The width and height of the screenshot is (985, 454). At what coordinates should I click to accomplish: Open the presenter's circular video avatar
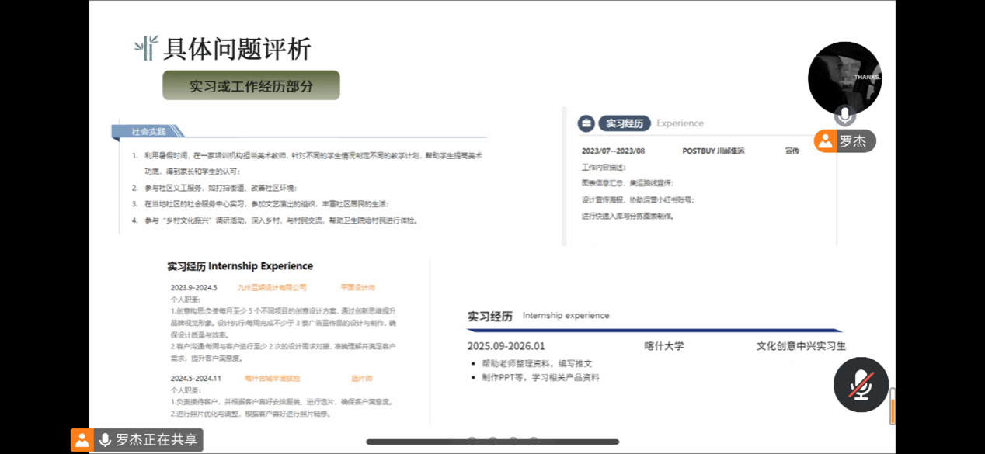844,78
